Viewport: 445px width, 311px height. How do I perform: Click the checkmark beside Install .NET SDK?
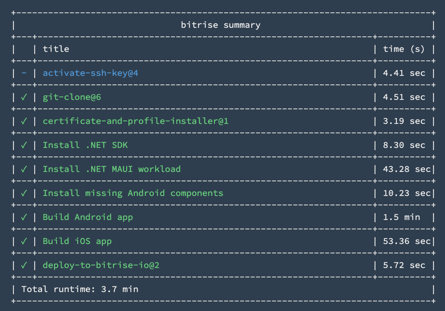click(x=24, y=145)
